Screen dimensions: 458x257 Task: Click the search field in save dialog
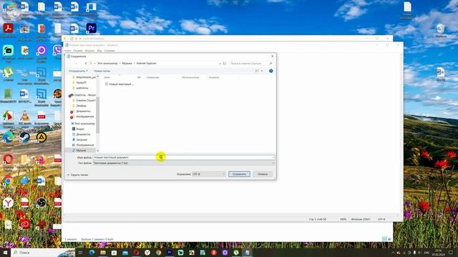[251, 64]
